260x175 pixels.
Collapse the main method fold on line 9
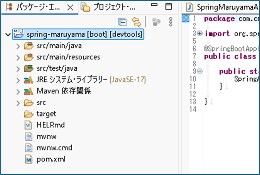[200, 71]
